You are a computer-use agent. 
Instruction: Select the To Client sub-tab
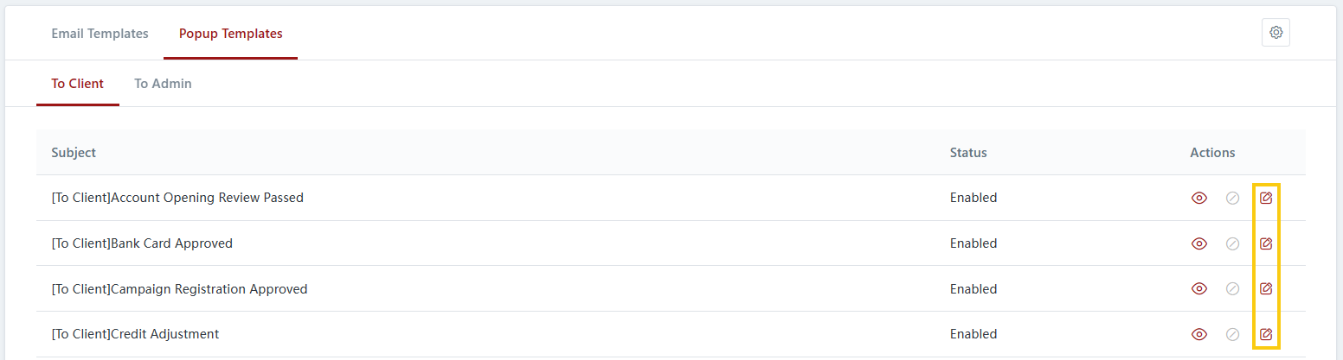[x=77, y=84]
